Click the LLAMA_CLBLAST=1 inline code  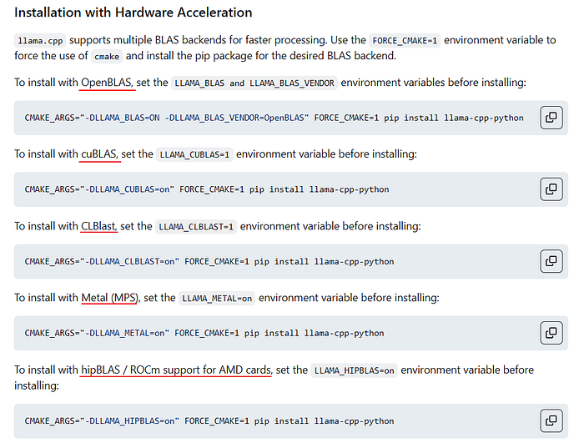coord(196,226)
